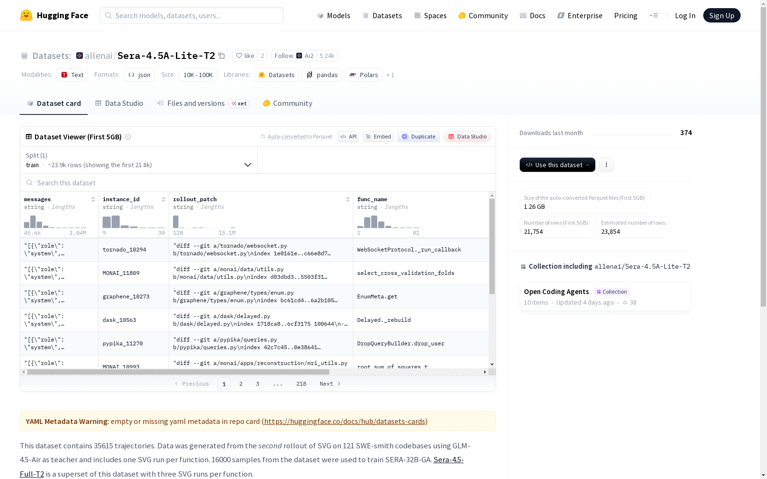Click the table's horizontal scrollbar thumb
767x479 pixels.
pos(178,372)
